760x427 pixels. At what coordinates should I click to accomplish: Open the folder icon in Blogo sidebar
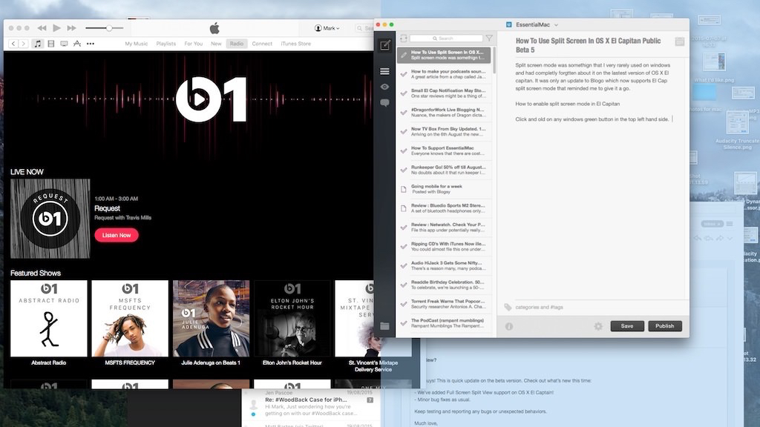coord(385,326)
